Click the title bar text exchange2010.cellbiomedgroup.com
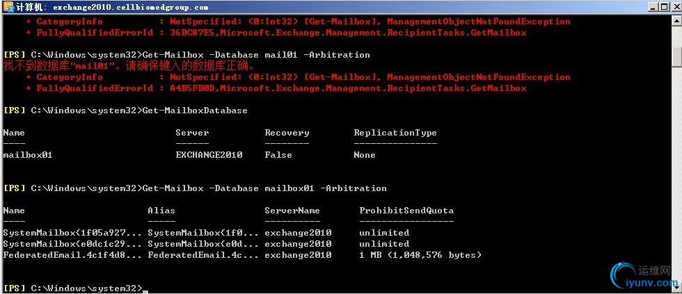682x294 pixels. [x=131, y=7]
